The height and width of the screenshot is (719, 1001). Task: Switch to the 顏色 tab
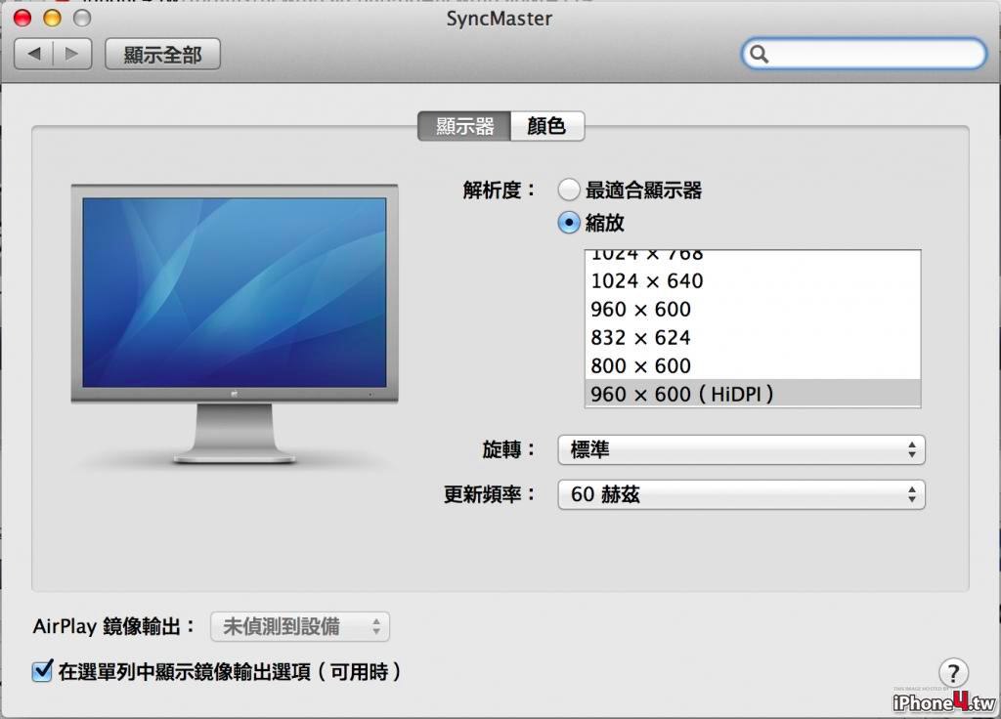point(547,126)
